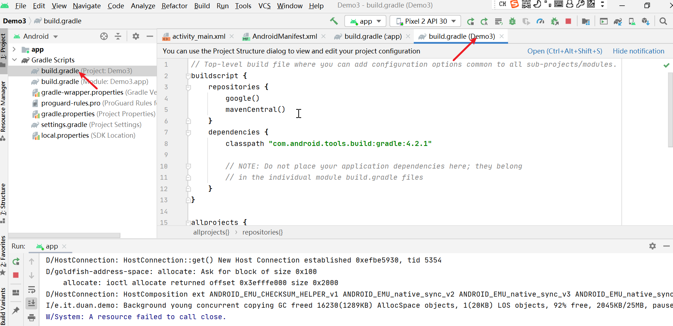Click Demo3 in the navigation bar
The height and width of the screenshot is (326, 673).
(14, 21)
